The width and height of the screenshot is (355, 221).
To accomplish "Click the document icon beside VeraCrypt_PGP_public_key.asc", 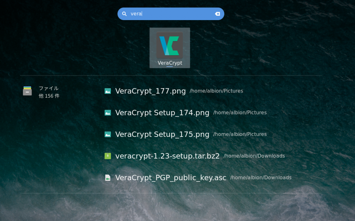I will click(x=108, y=177).
